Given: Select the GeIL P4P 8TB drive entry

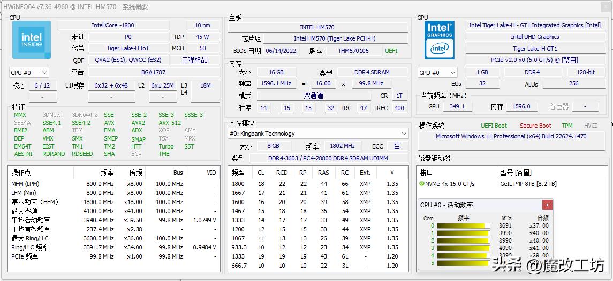Looking at the screenshot, I should tap(528, 184).
